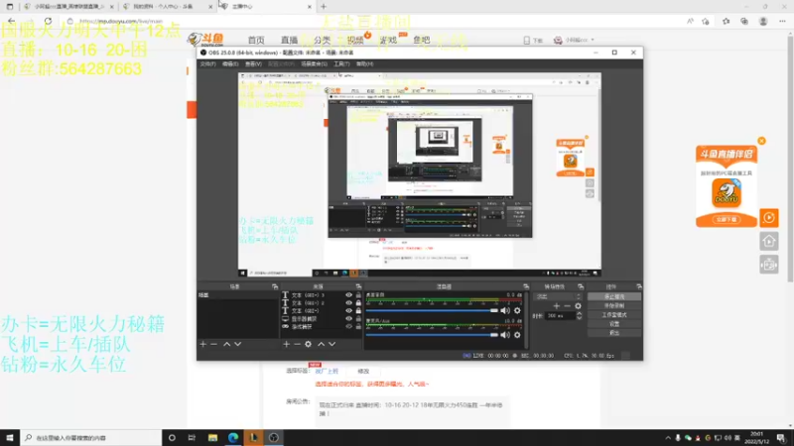Move the scene down in the list
794x446 pixels.
[x=237, y=344]
